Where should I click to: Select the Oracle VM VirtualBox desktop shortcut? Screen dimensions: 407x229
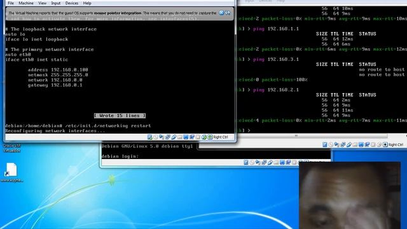pos(11,148)
